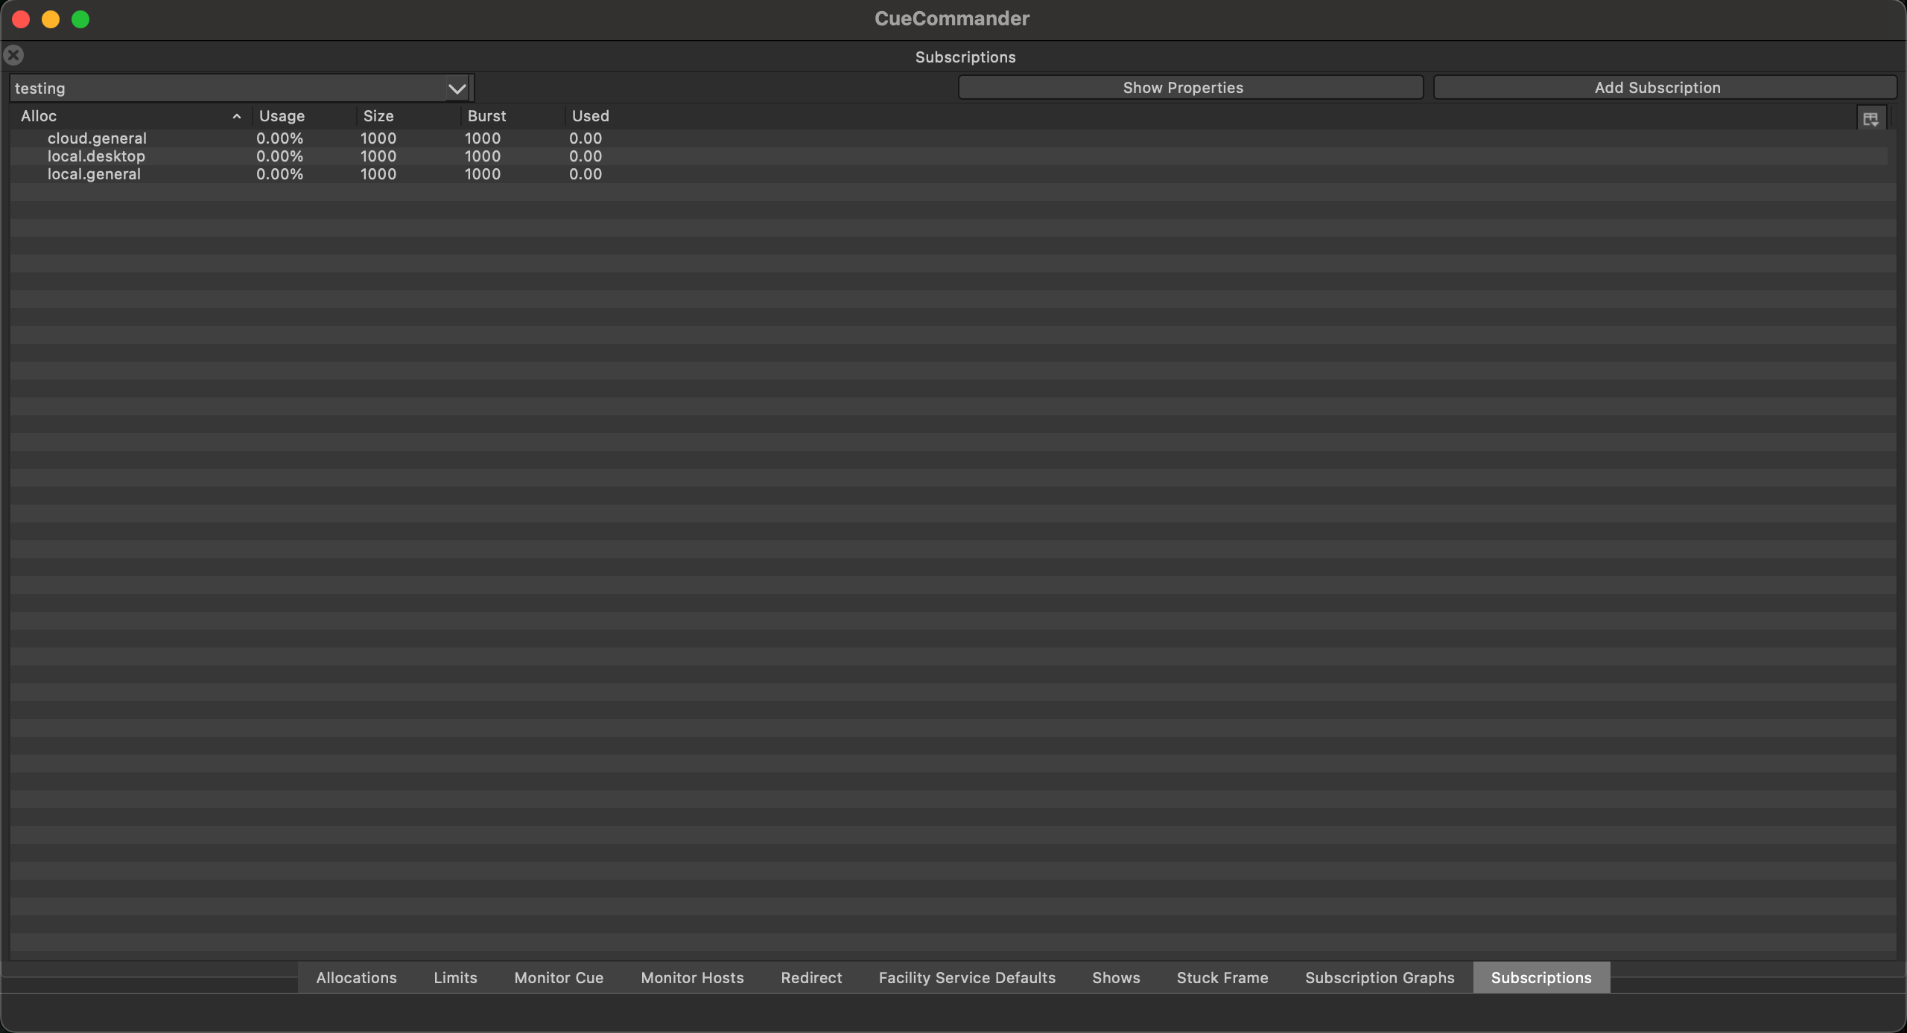The image size is (1907, 1033).
Task: Maximize the CueCommander window with green button
Action: tap(80, 19)
